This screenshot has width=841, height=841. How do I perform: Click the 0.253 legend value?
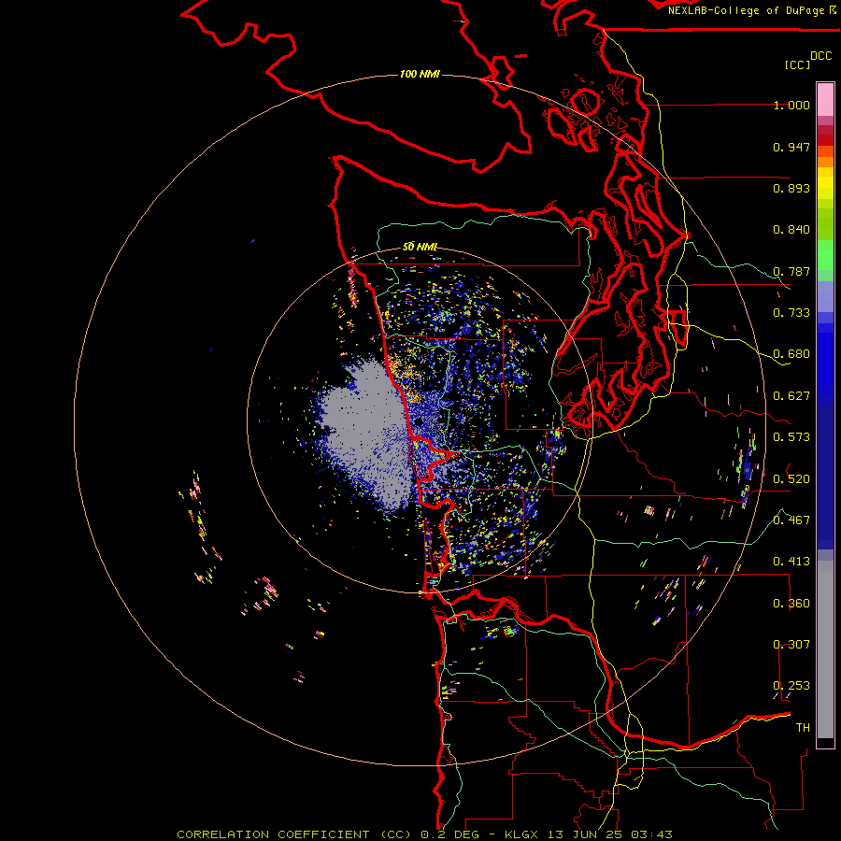click(x=791, y=686)
